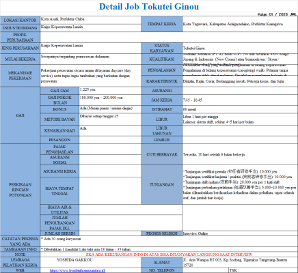
Task: Select the TUNJANGAN label cell
Action: pyautogui.click(x=162, y=184)
